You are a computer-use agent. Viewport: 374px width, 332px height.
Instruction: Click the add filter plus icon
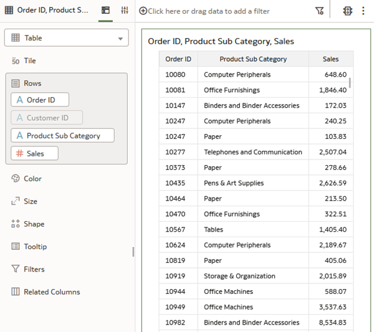[143, 11]
